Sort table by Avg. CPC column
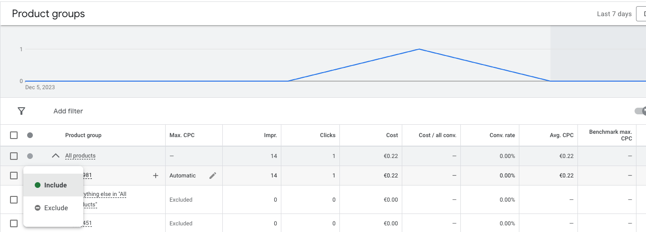The height and width of the screenshot is (232, 646). (561, 135)
